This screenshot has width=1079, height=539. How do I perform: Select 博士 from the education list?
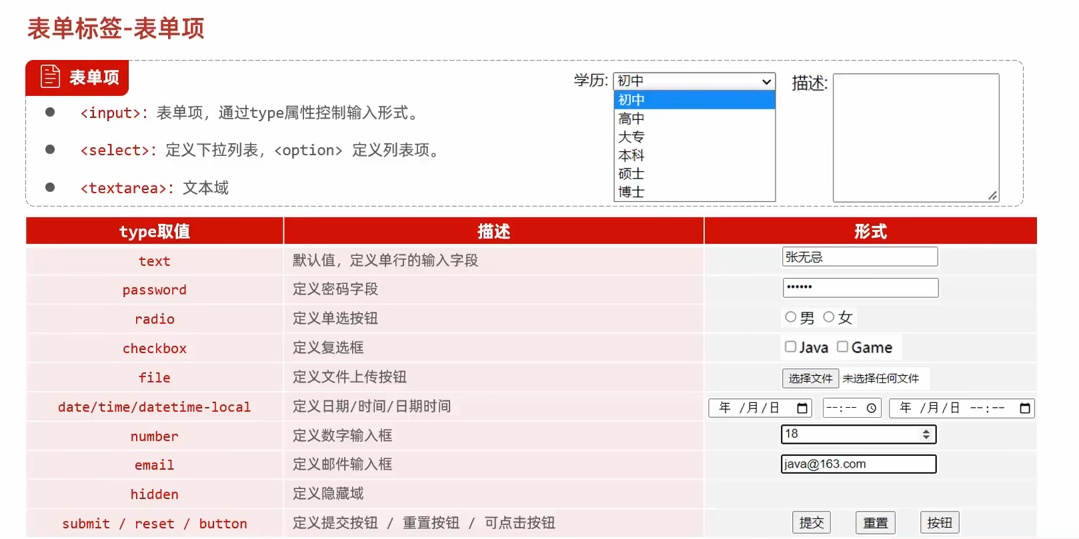[x=631, y=192]
